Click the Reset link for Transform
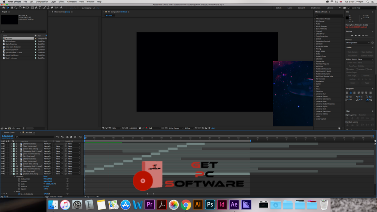 45,176
